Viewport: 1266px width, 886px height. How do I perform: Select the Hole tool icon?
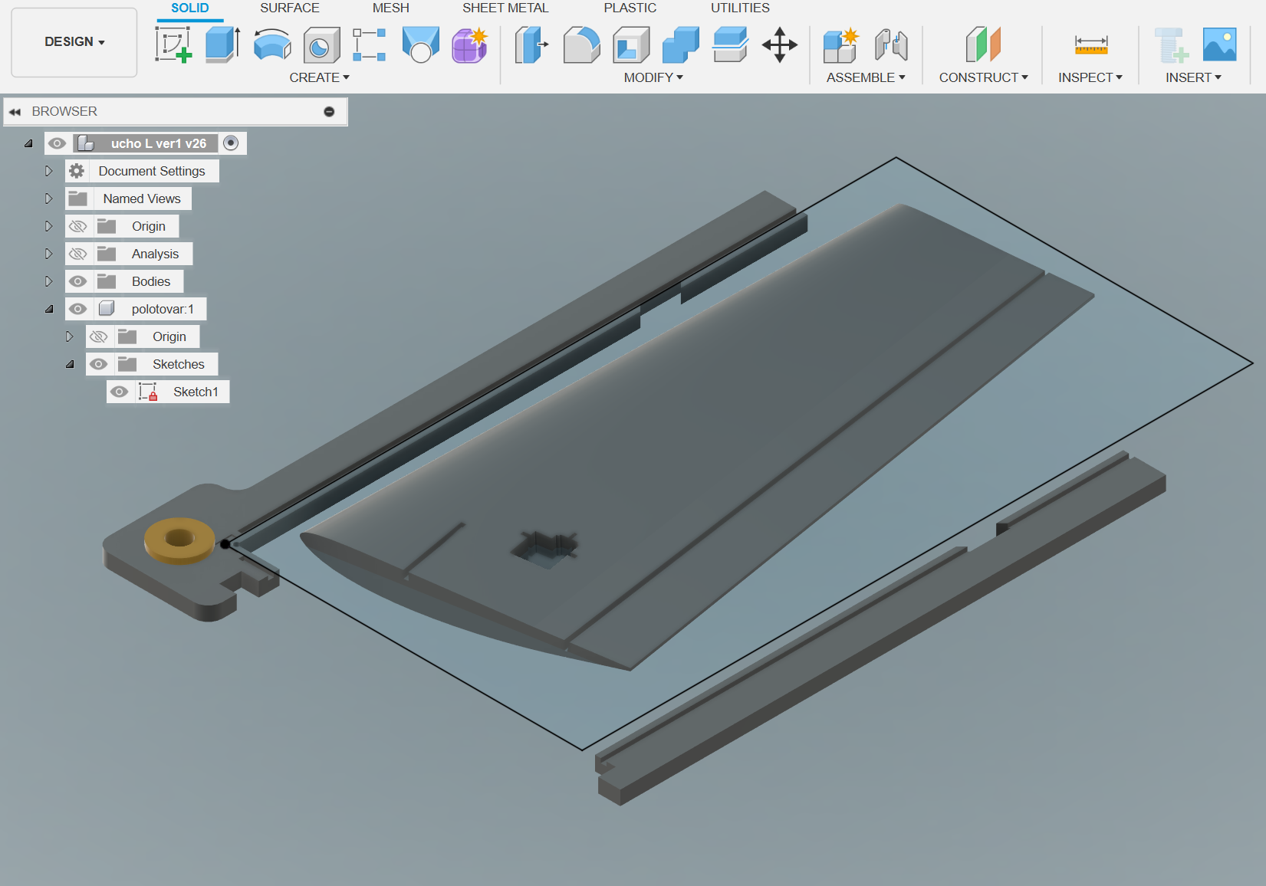[x=321, y=45]
